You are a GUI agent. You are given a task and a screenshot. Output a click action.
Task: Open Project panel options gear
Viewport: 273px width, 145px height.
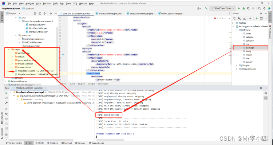tap(51, 13)
